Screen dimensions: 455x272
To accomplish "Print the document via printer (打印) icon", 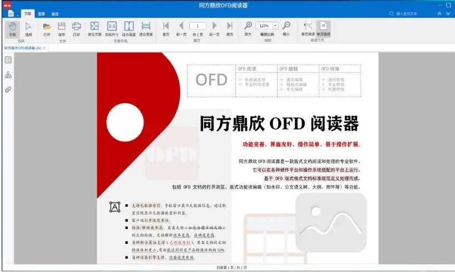I will [76, 29].
